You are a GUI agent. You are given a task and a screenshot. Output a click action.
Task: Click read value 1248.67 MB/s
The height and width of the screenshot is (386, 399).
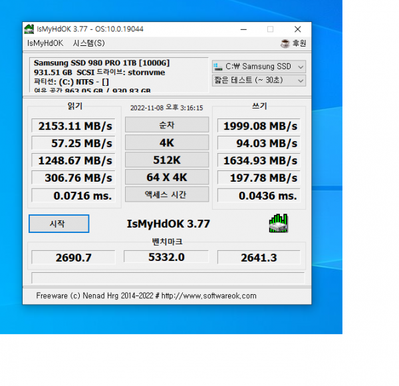click(73, 160)
